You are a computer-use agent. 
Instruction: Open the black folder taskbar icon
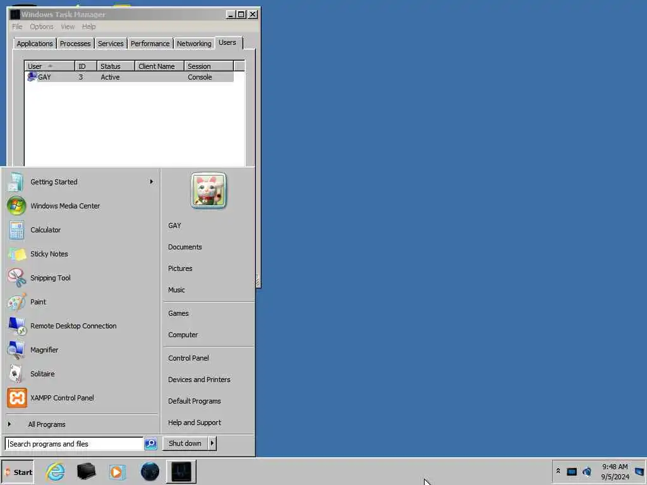[86, 472]
